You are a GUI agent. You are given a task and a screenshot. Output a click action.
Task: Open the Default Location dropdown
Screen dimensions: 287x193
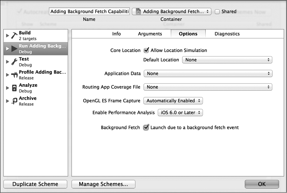pyautogui.click(x=227, y=60)
